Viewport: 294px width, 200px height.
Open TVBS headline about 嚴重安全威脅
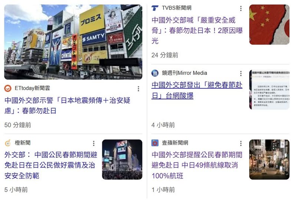pos(197,30)
